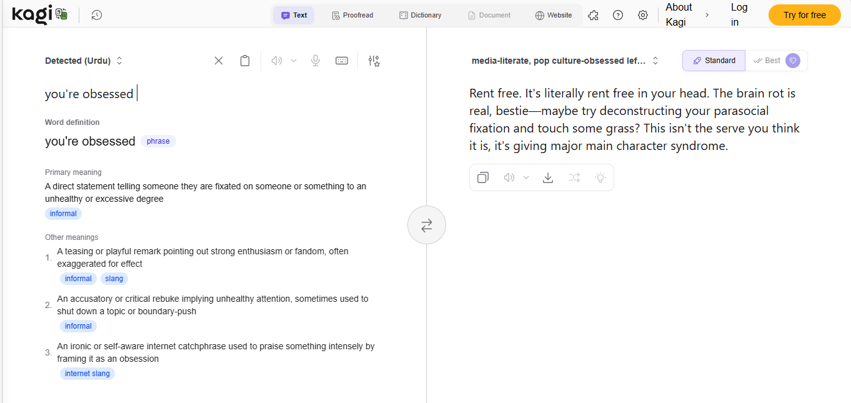
Task: Shuffle for an alternative translation
Action: pos(574,177)
